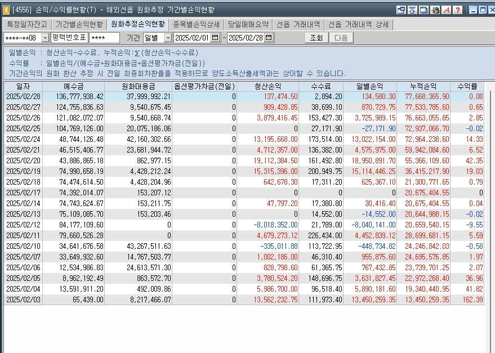Select the 2025/02/28 date row
Screen dimensions: 495x353
click(244, 97)
